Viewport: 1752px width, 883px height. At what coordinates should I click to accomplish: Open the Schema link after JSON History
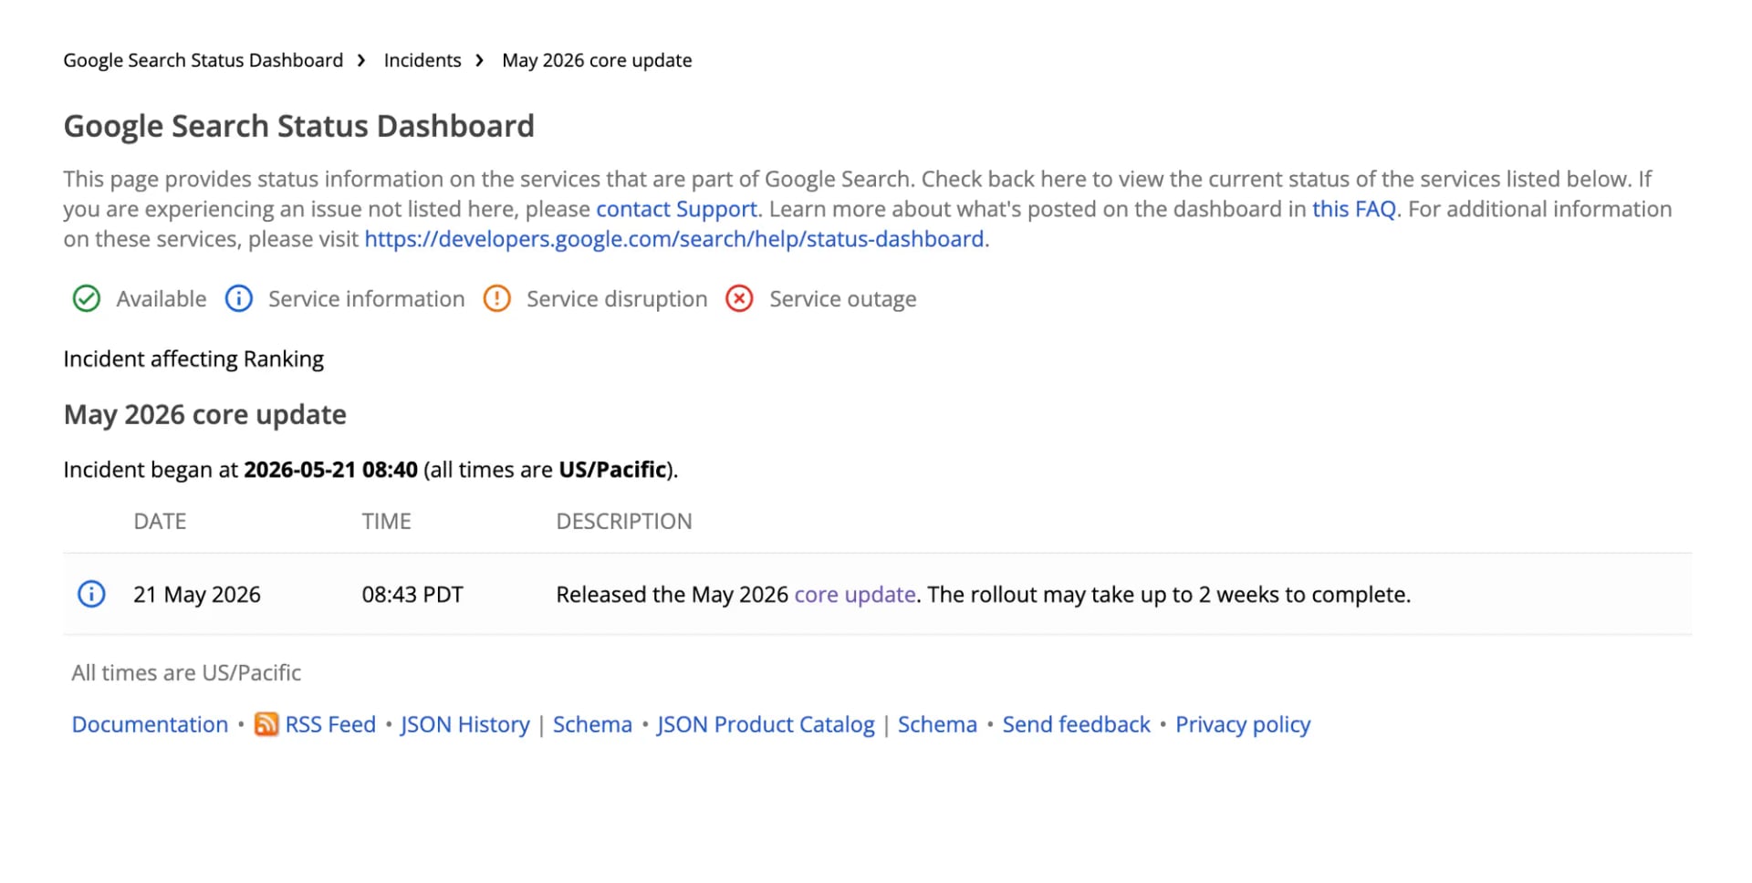tap(592, 724)
